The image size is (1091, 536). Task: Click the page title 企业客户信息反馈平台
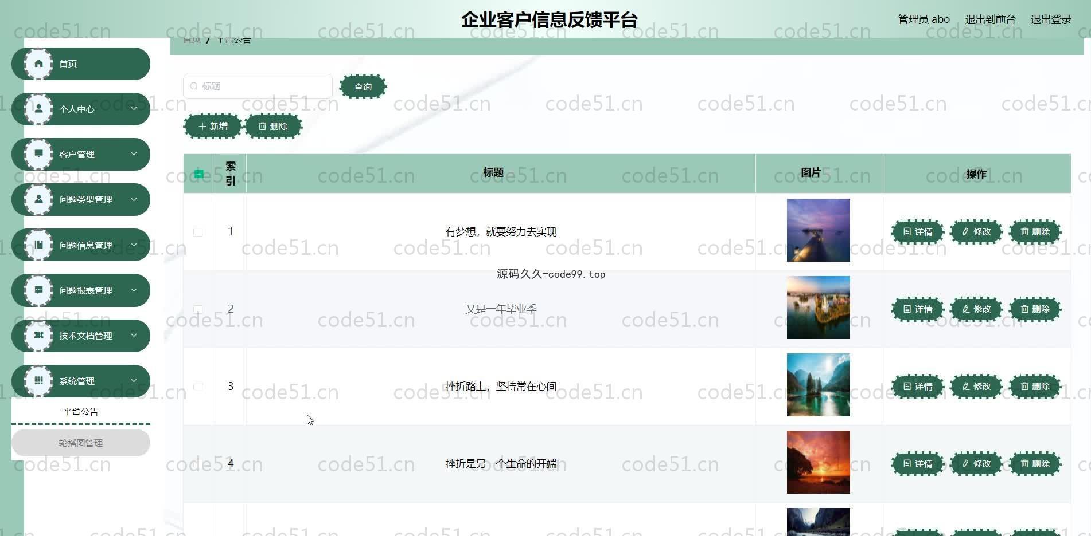click(550, 19)
